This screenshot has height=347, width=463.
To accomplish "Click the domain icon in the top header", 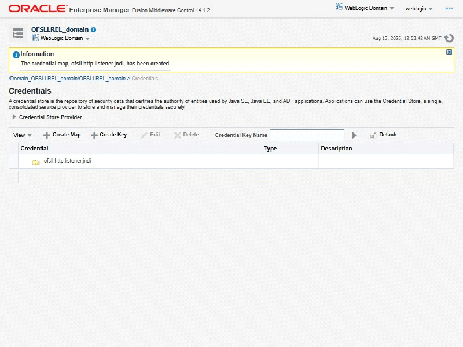I will click(339, 7).
